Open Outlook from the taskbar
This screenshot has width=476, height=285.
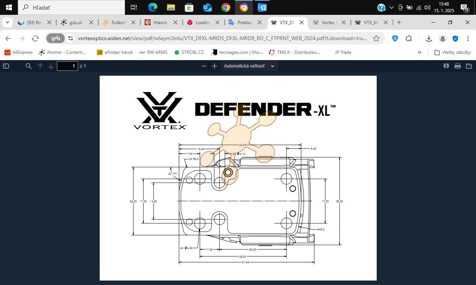[x=207, y=7]
